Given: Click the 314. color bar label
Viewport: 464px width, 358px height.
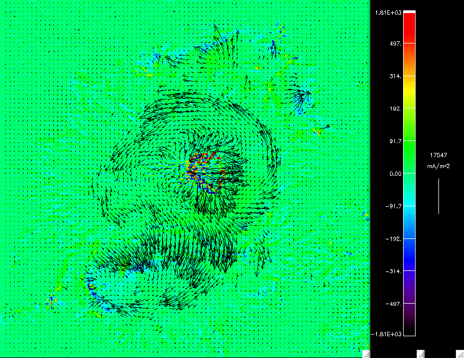Looking at the screenshot, I should click(x=395, y=76).
